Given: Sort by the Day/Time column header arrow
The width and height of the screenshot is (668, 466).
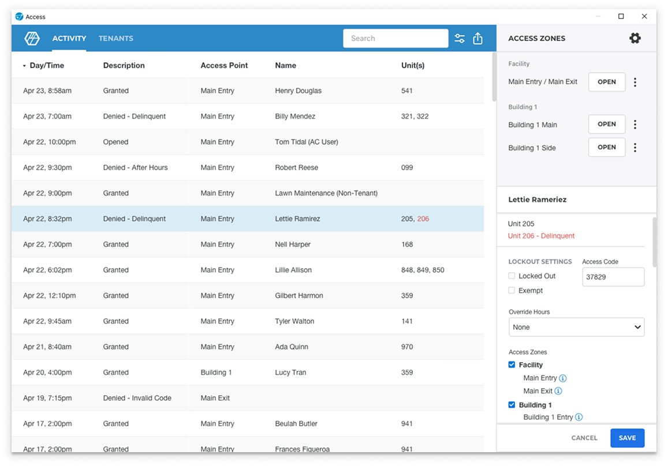Looking at the screenshot, I should click(24, 66).
